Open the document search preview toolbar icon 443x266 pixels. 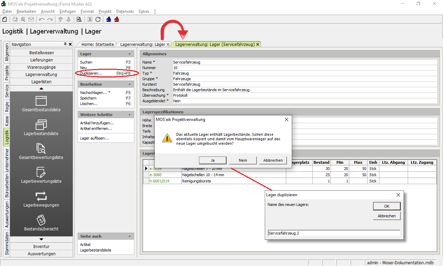[79, 19]
